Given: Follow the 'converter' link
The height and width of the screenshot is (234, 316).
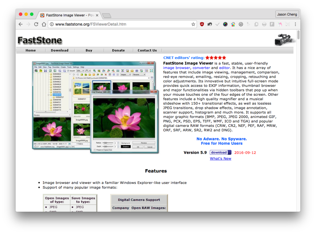Looking at the screenshot, I should (201, 68).
